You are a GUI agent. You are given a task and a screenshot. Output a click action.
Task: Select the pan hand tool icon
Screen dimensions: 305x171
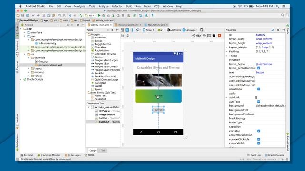click(214, 36)
